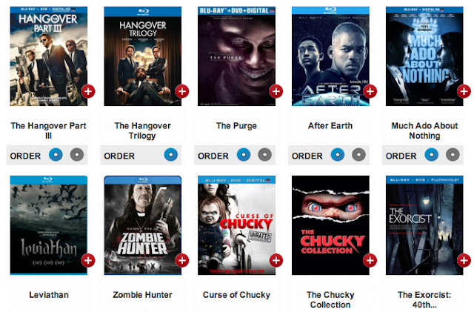
Task: Click the red plus on Hangover Part III
Action: click(88, 91)
